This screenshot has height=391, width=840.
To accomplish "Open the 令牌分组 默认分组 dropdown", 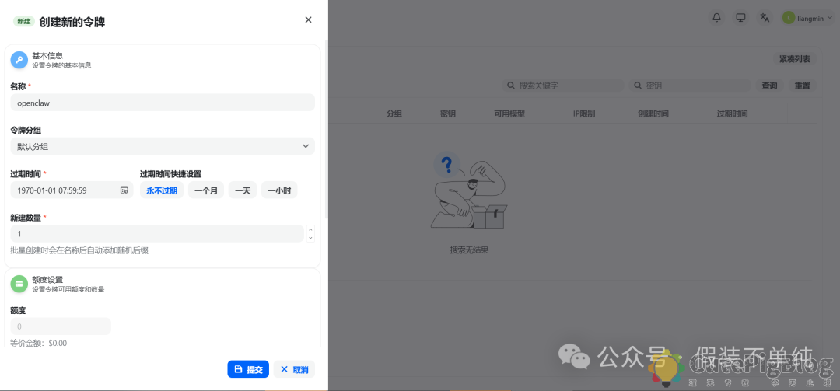I will click(x=163, y=146).
